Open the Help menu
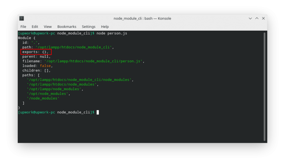 click(x=105, y=26)
